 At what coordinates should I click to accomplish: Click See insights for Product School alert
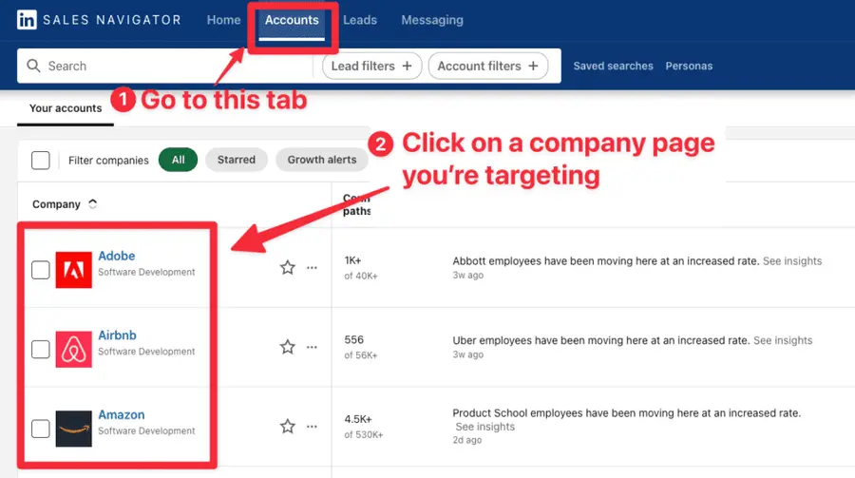coord(484,427)
